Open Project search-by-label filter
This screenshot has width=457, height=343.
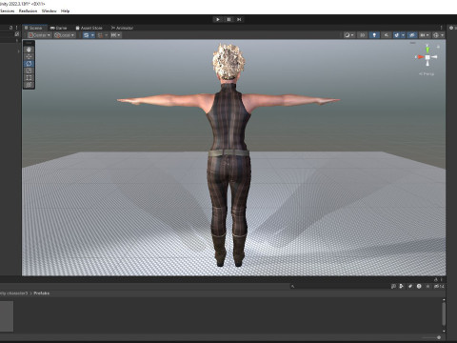410,287
